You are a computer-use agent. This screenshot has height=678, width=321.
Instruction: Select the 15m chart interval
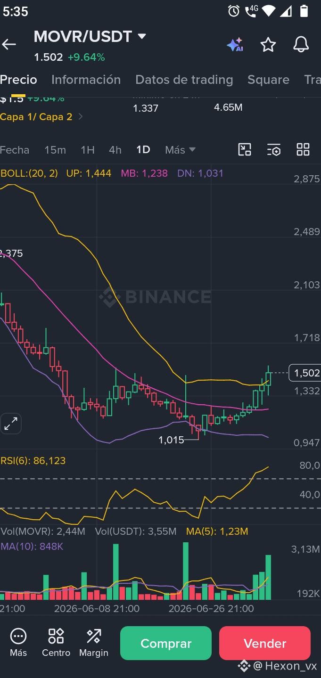click(x=55, y=150)
